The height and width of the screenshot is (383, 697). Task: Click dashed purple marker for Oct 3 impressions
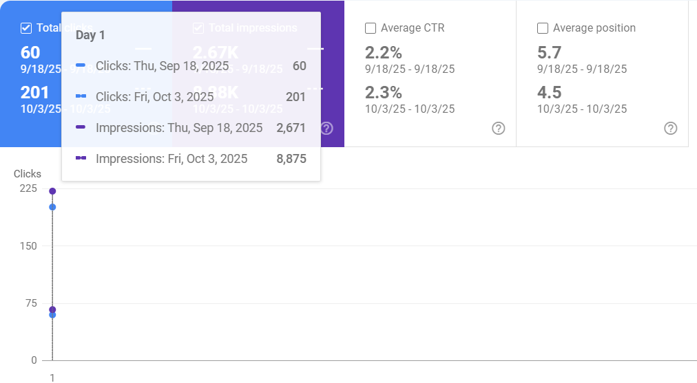81,159
